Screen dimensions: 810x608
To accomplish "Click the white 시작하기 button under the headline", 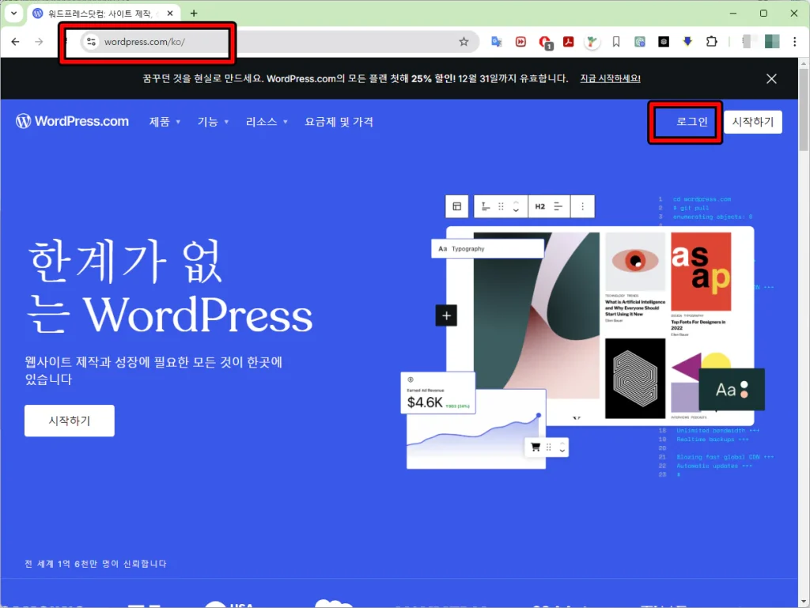I will coord(70,421).
